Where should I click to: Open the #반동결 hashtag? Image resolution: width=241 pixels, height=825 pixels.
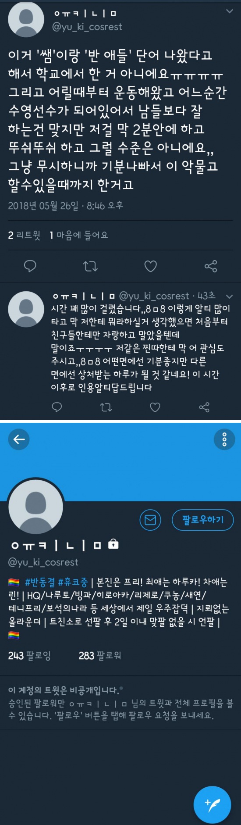[x=40, y=582]
